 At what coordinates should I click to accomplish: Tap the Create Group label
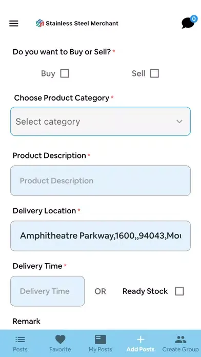point(180,349)
